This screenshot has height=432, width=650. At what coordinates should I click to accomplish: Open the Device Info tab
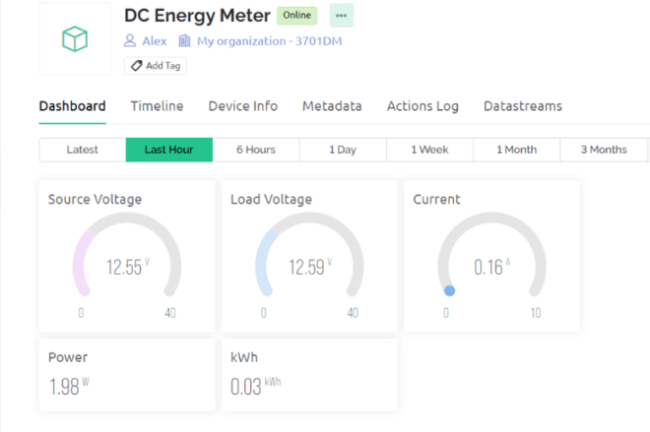tap(243, 106)
